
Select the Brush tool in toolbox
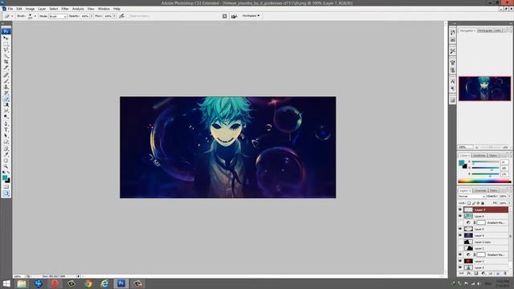[6, 81]
